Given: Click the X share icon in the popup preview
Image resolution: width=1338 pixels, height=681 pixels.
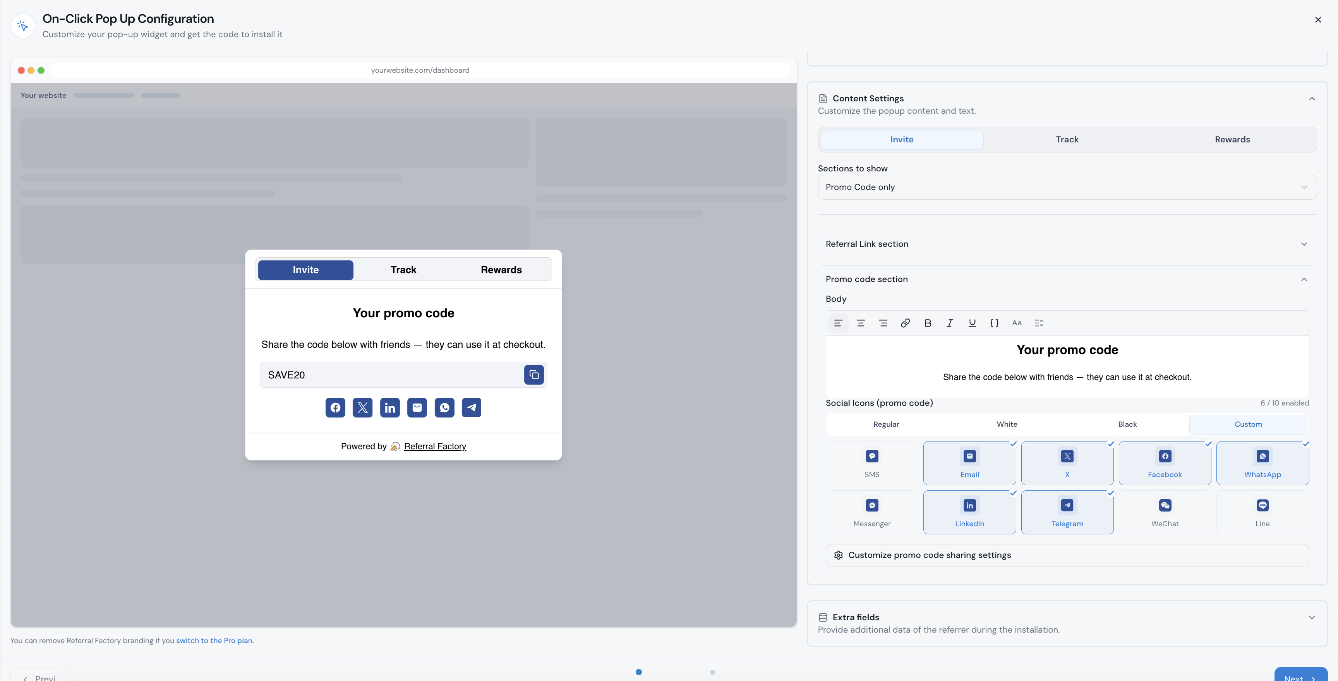Looking at the screenshot, I should [362, 407].
